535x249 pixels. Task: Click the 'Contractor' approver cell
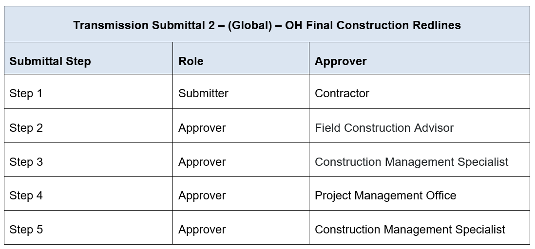[x=342, y=93]
